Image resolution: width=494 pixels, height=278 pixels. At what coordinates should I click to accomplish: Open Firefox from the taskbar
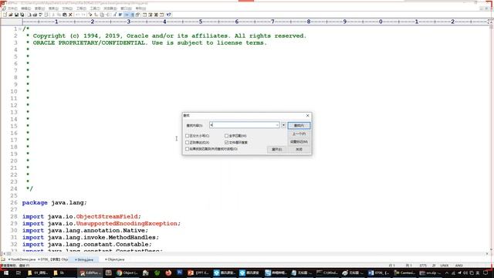[168, 273]
